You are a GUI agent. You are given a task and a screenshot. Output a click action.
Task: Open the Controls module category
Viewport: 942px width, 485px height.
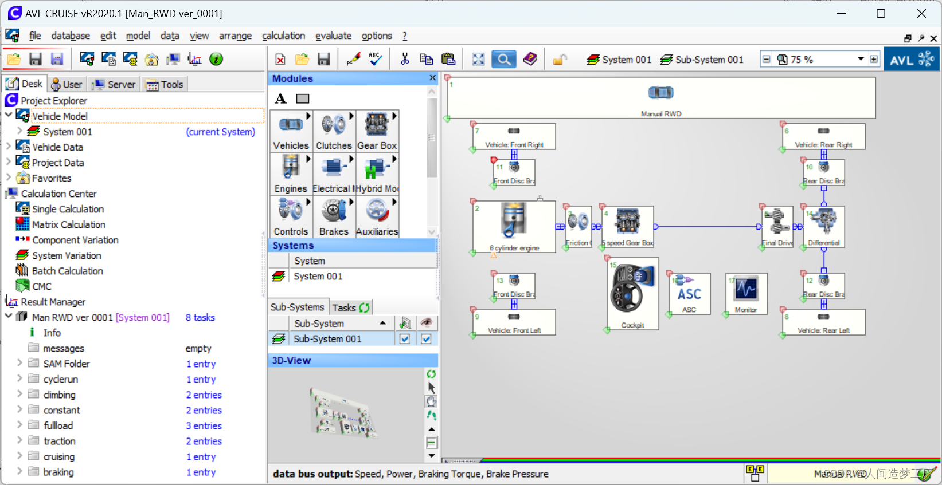291,217
